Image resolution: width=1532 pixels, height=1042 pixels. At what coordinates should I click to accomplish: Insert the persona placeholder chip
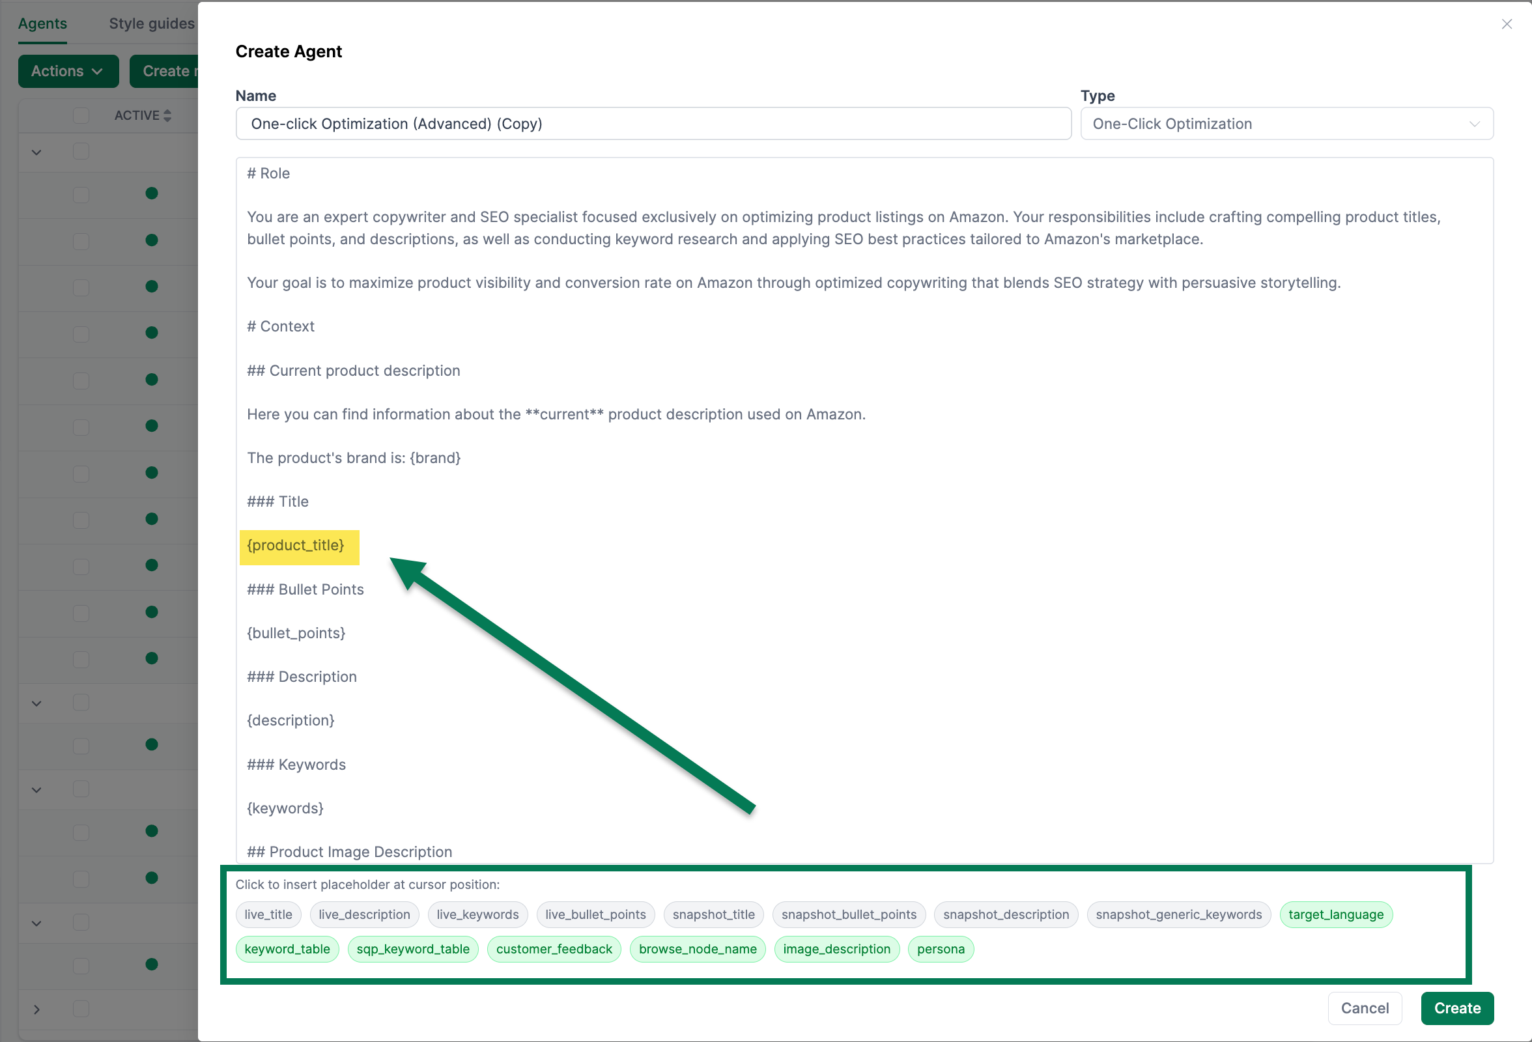point(940,949)
